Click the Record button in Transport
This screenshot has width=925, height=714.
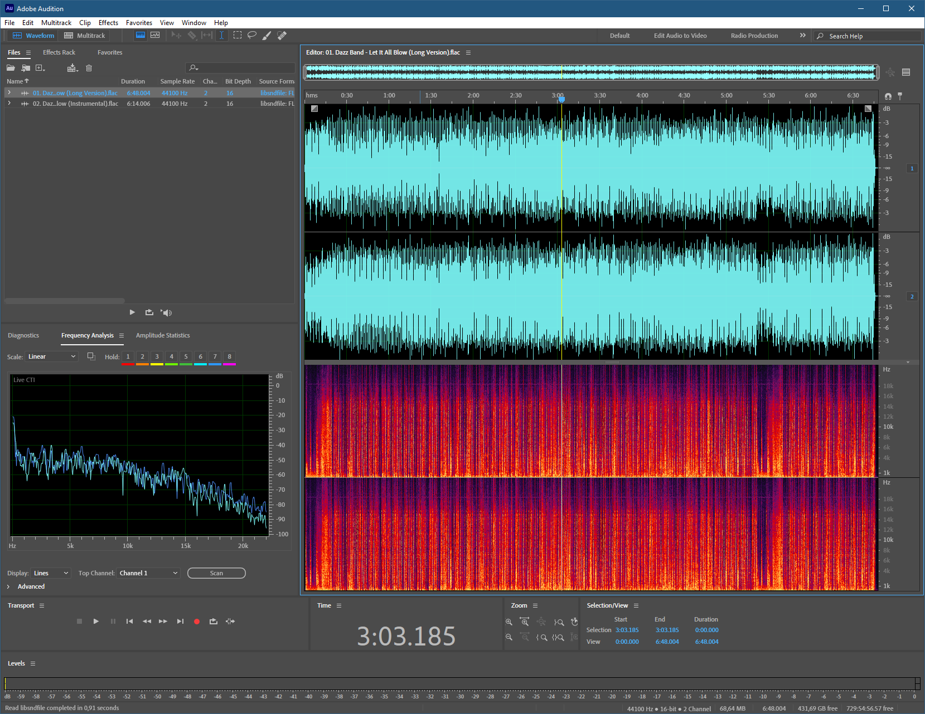click(x=196, y=622)
